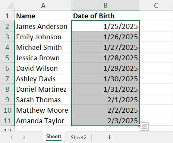Select row 8 header
The image size is (173, 143).
7,89
